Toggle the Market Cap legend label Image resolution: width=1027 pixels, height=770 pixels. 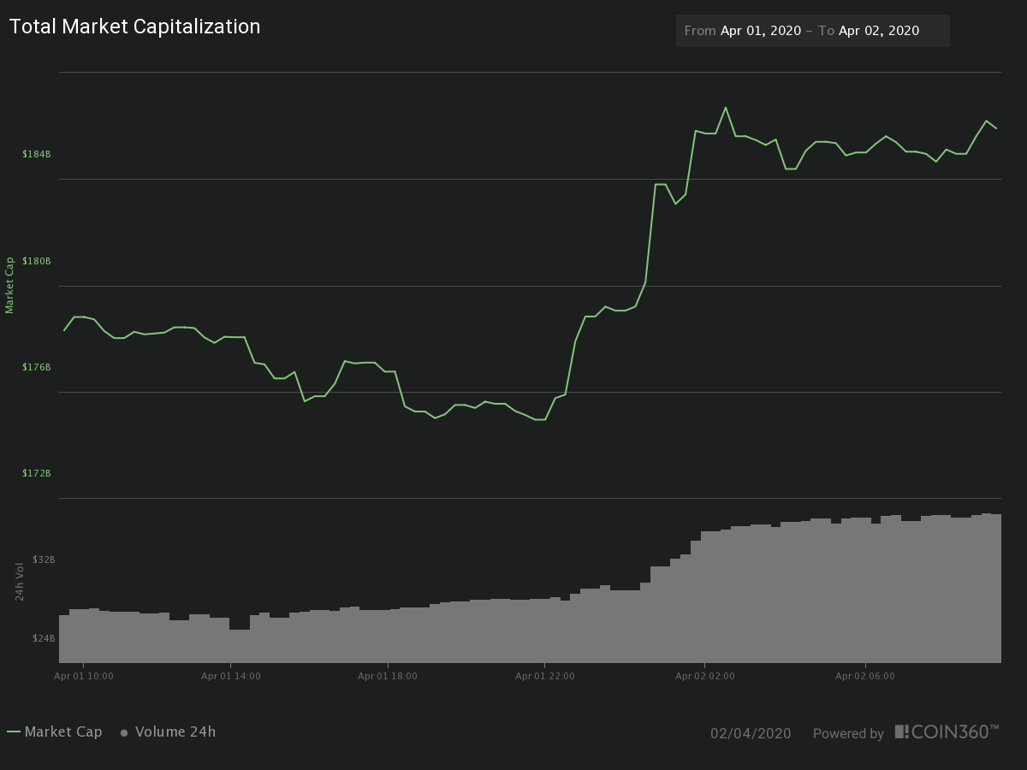tap(63, 732)
